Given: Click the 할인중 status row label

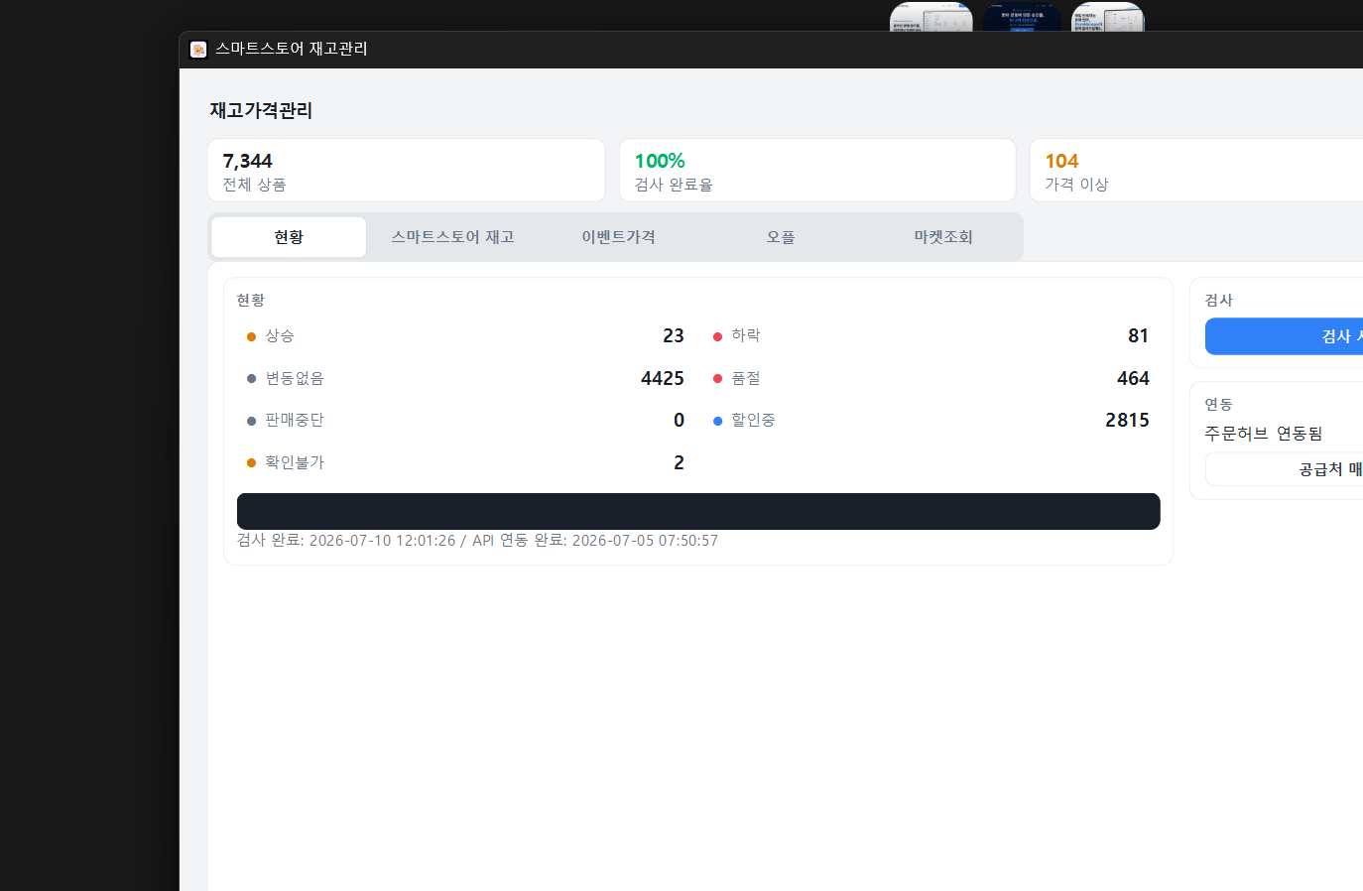Looking at the screenshot, I should pyautogui.click(x=753, y=420).
